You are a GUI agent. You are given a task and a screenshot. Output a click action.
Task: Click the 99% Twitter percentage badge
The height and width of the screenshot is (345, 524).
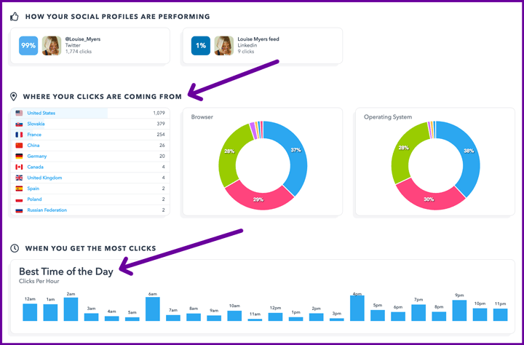pos(28,45)
